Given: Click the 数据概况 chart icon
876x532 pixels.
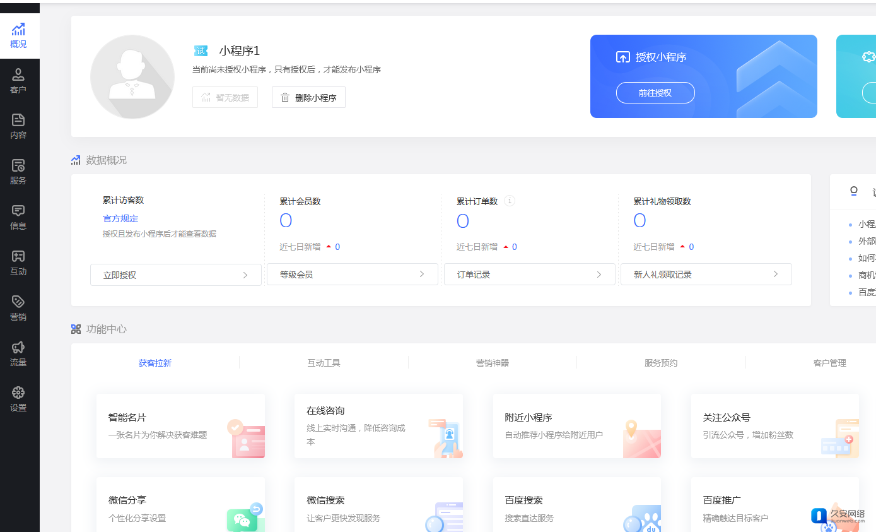Looking at the screenshot, I should pos(76,160).
